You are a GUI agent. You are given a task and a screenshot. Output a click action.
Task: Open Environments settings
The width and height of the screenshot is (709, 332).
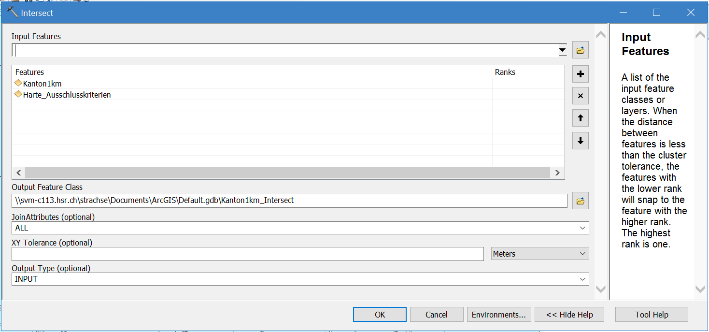[498, 315]
